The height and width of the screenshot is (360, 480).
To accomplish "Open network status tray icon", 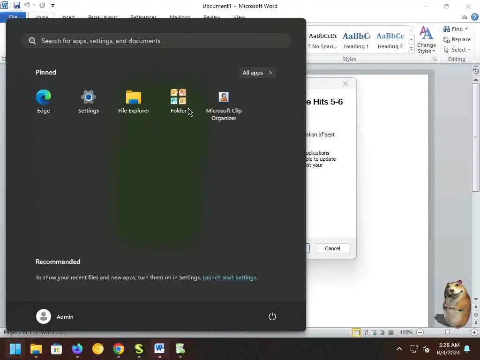I will [x=414, y=349].
